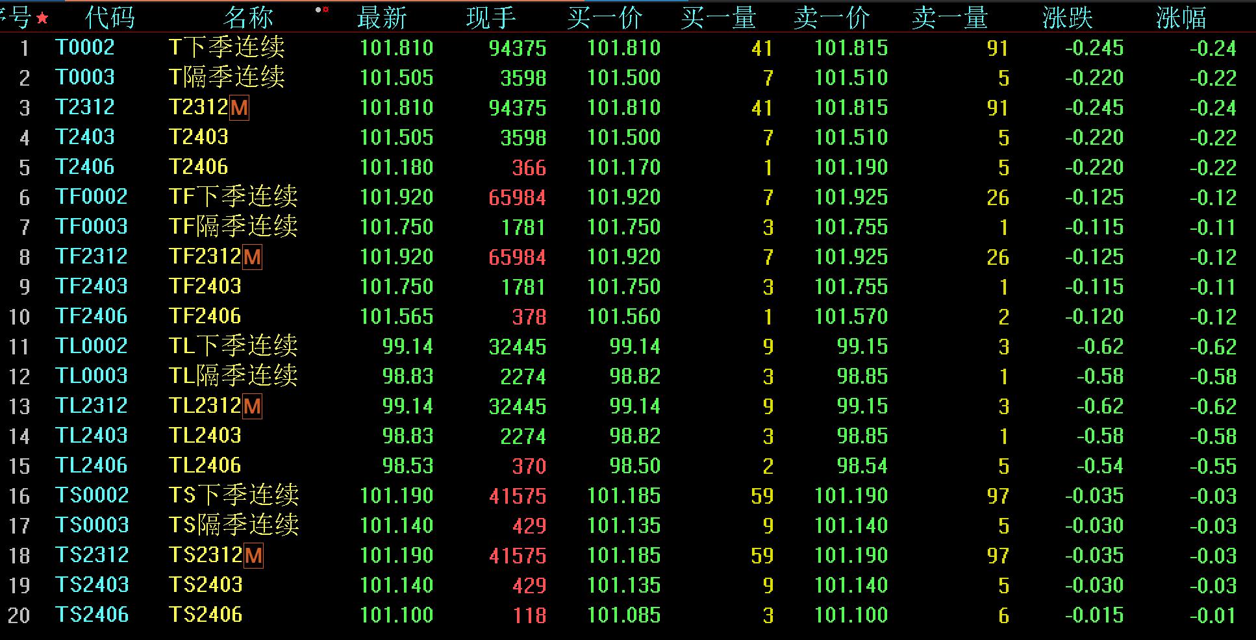The width and height of the screenshot is (1256, 640).
Task: Click the red star beside 序号 header
Action: point(42,19)
